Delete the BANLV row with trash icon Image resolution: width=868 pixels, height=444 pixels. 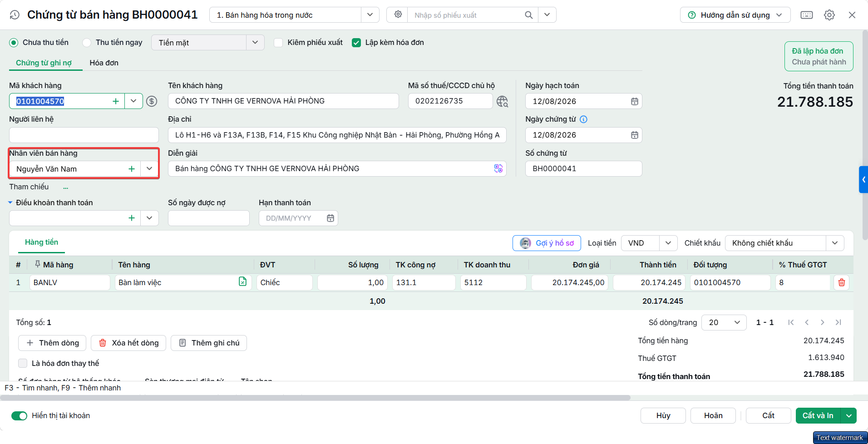click(x=842, y=282)
